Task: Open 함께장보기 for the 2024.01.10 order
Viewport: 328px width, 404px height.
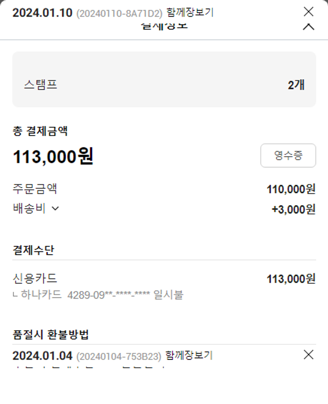Action: [x=190, y=13]
